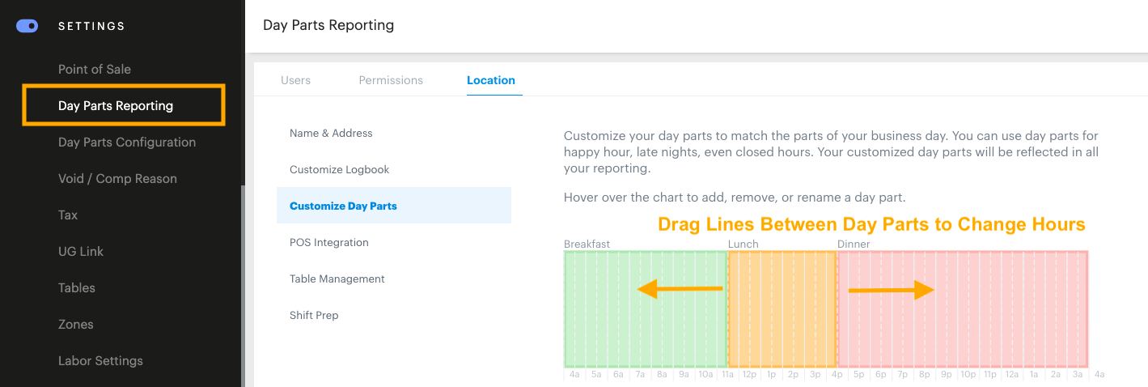The image size is (1148, 387).
Task: Open Point of Sale settings
Action: tap(95, 70)
